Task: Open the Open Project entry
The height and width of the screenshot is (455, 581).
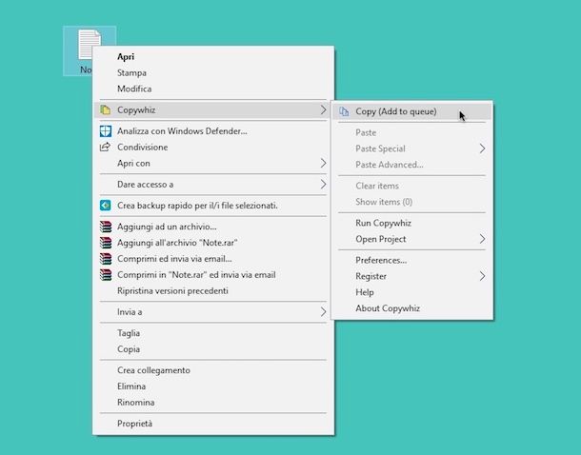Action: point(412,239)
